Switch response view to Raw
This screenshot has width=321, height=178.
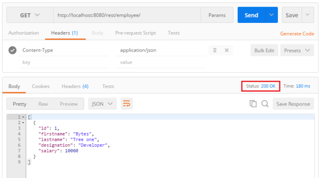coord(43,104)
